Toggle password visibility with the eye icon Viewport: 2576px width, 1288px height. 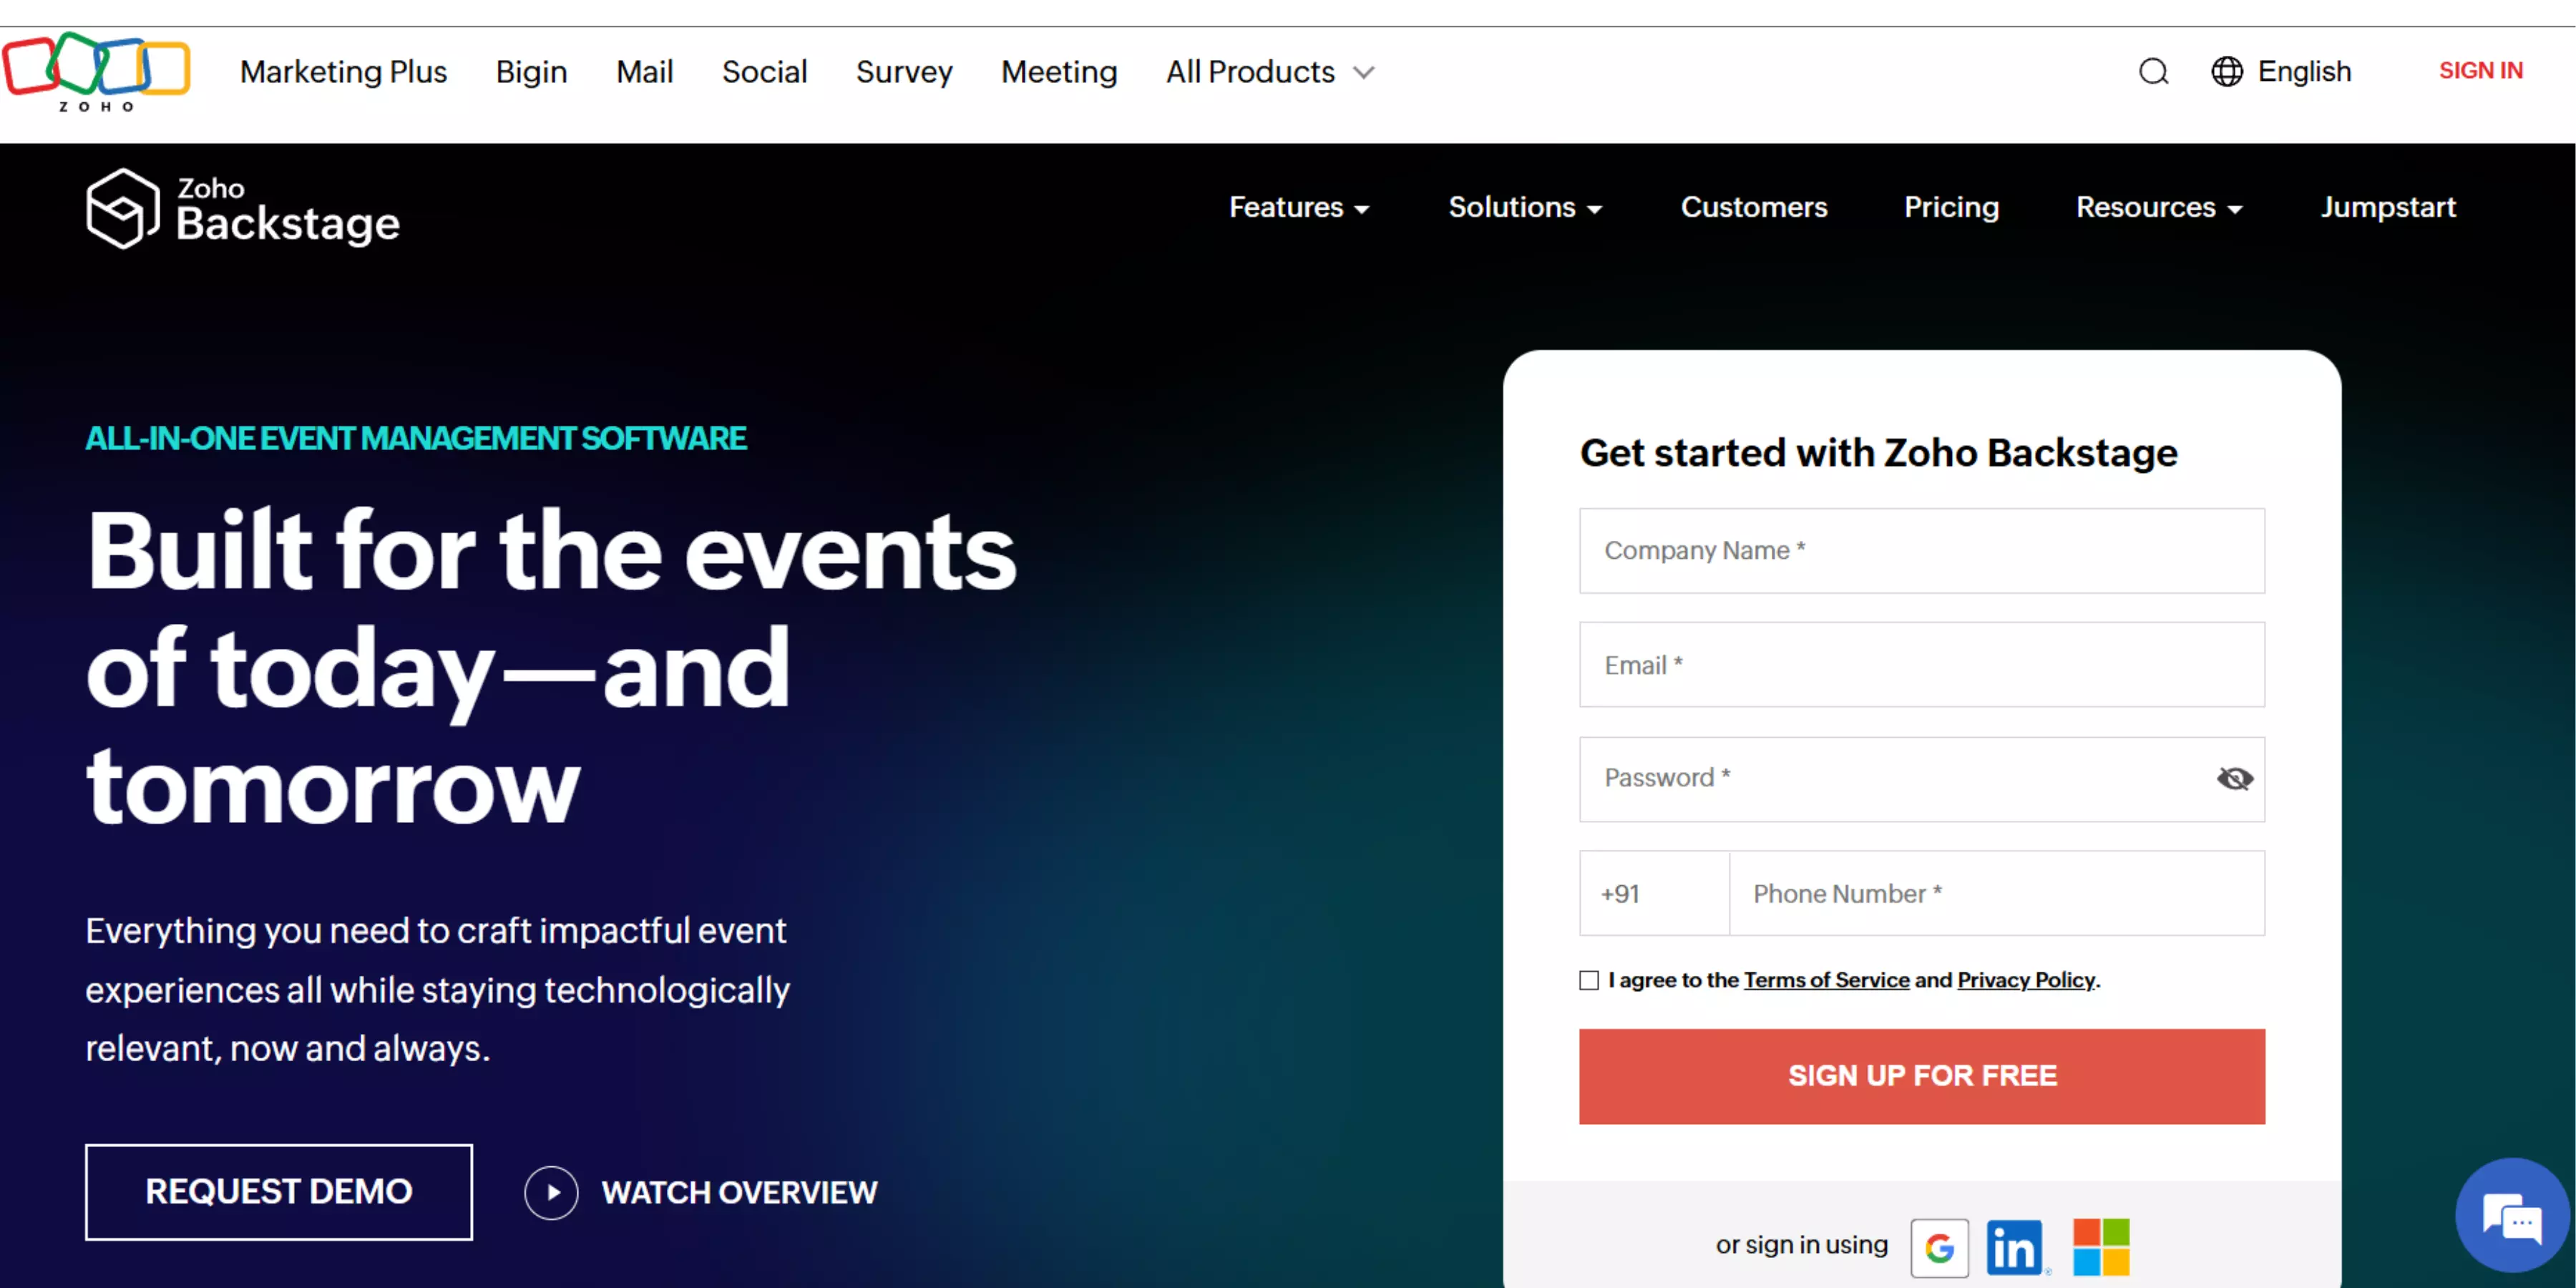(x=2235, y=779)
